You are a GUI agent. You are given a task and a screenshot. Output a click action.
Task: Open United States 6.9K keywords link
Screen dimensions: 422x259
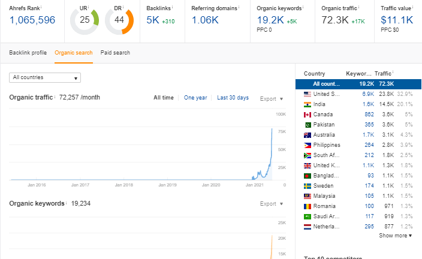(x=368, y=94)
